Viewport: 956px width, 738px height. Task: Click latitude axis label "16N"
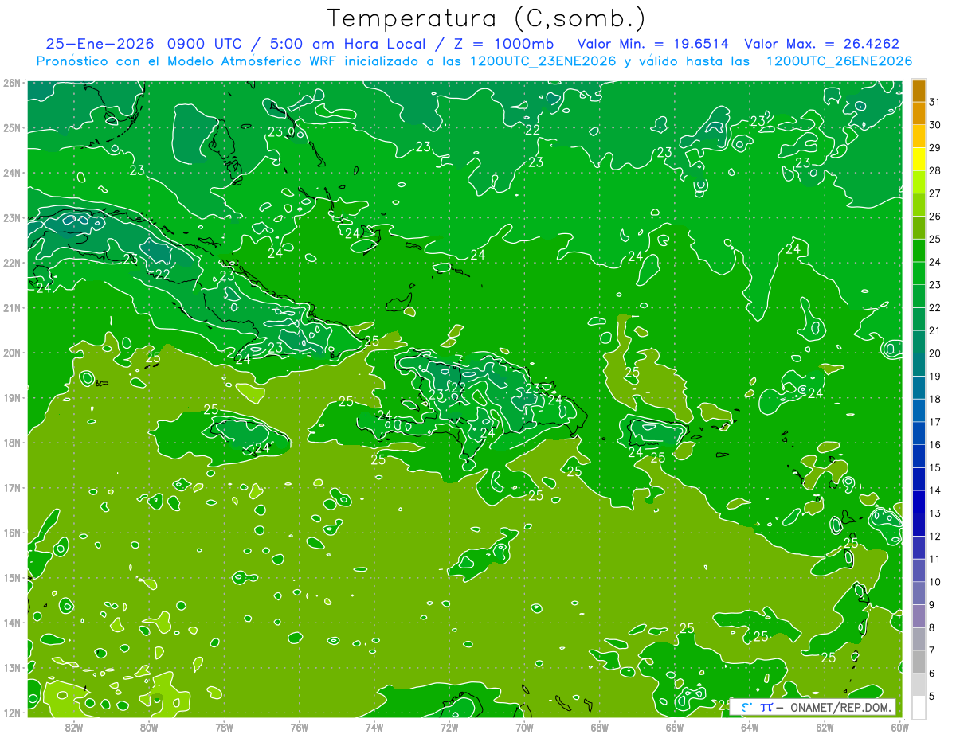(x=11, y=533)
